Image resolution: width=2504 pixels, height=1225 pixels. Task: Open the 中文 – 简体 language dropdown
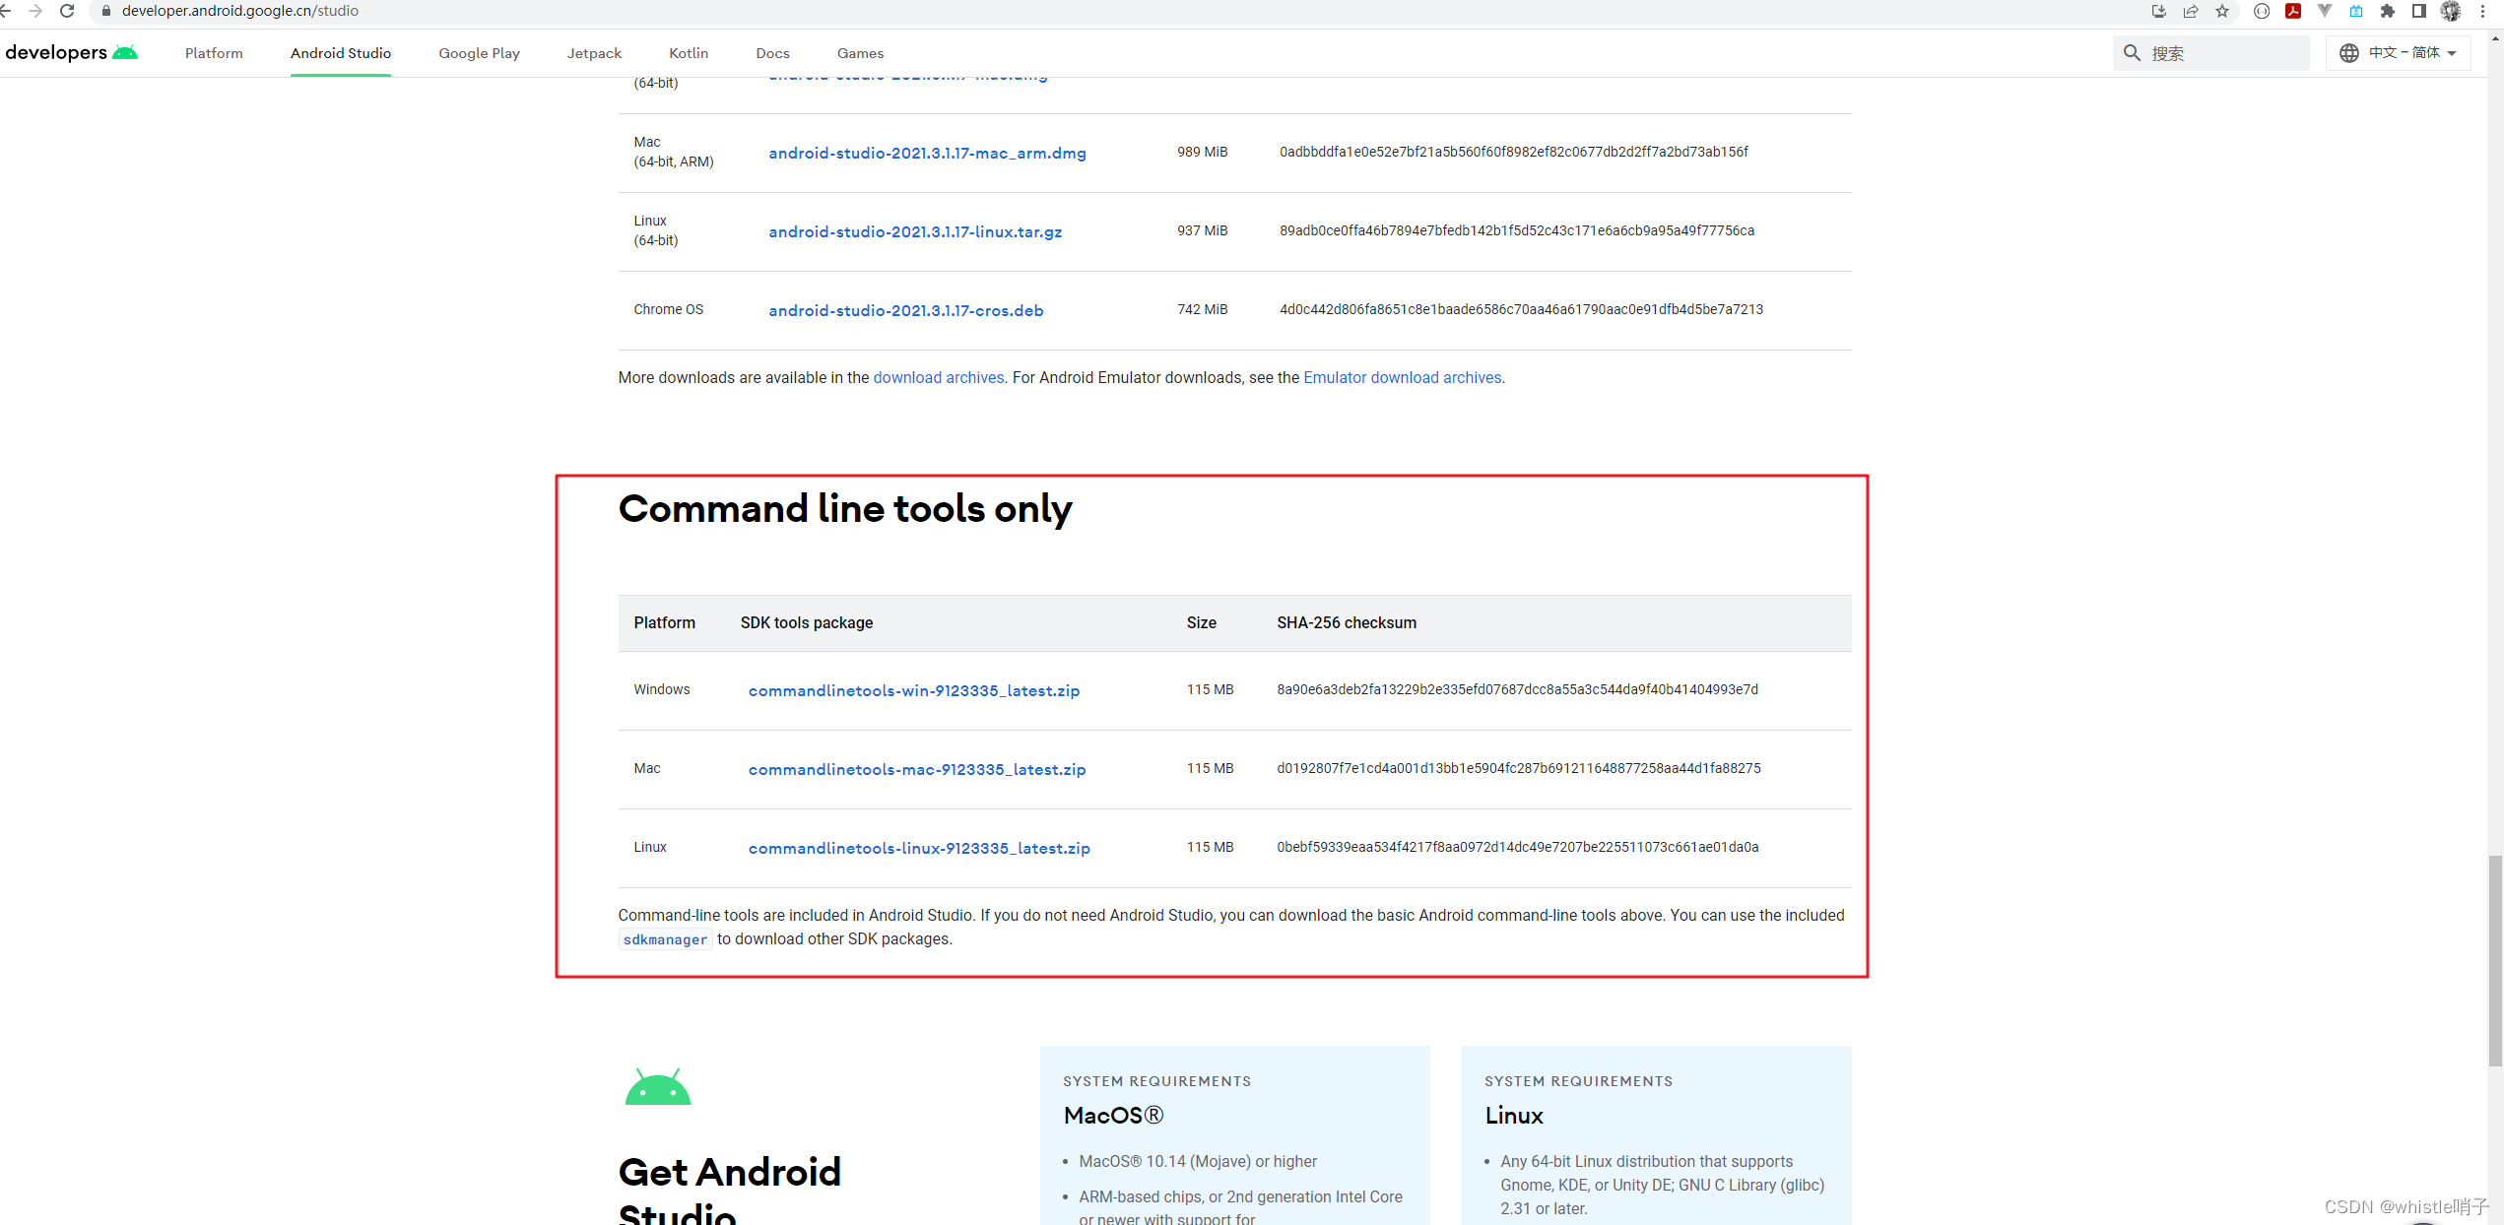point(2398,53)
